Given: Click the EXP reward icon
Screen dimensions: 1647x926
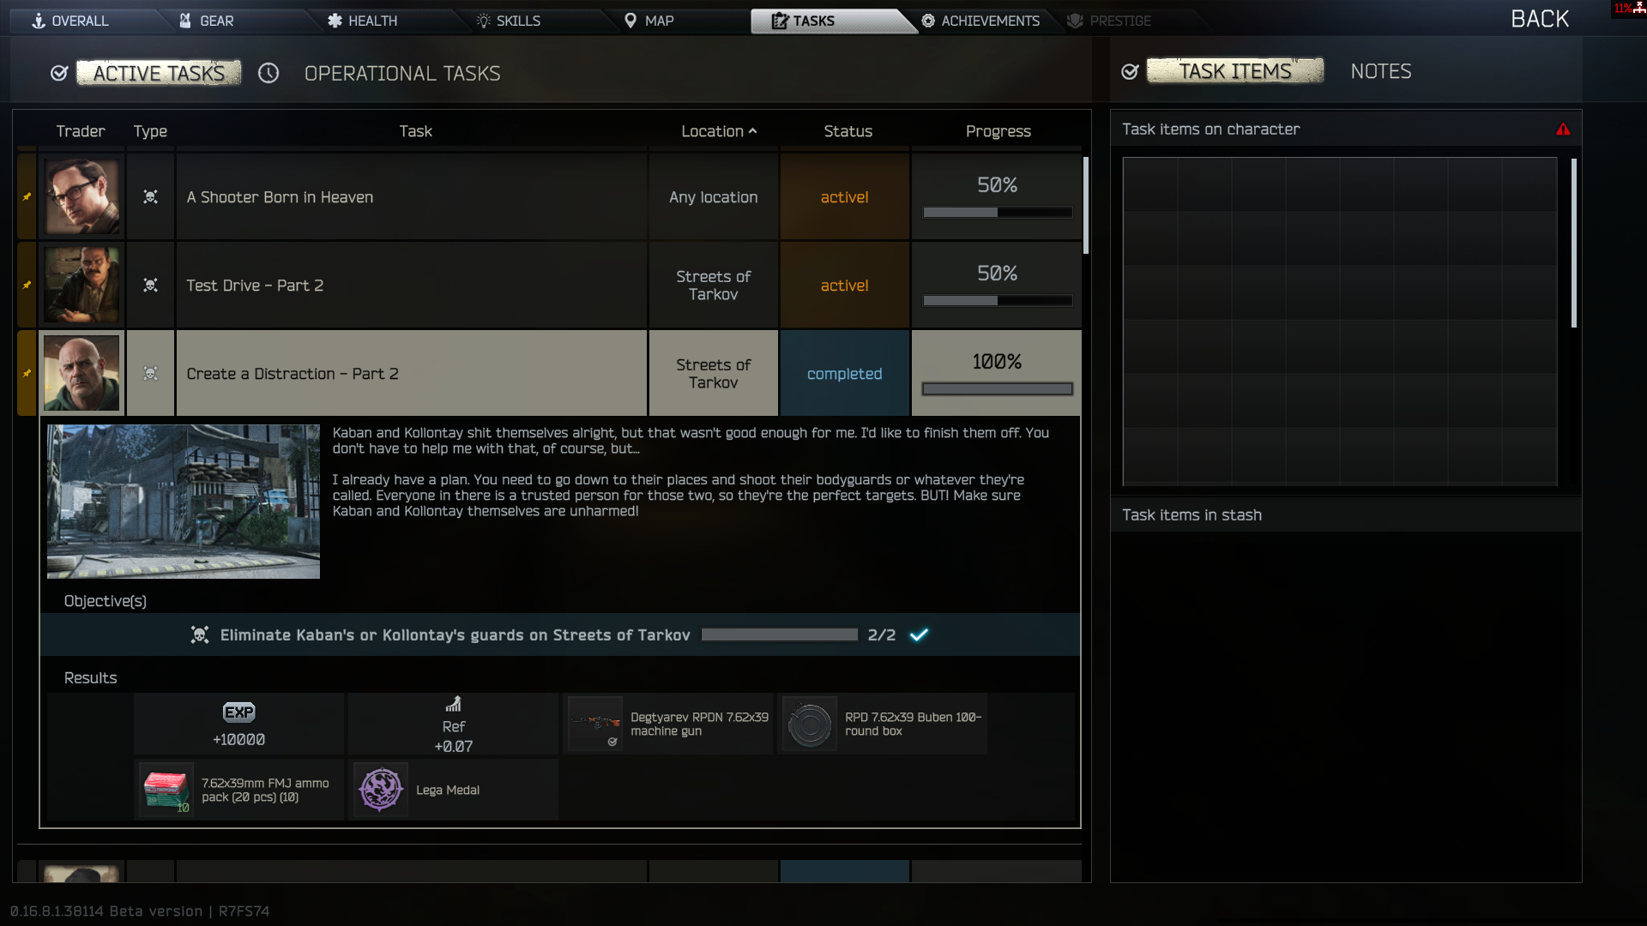Looking at the screenshot, I should click(238, 713).
